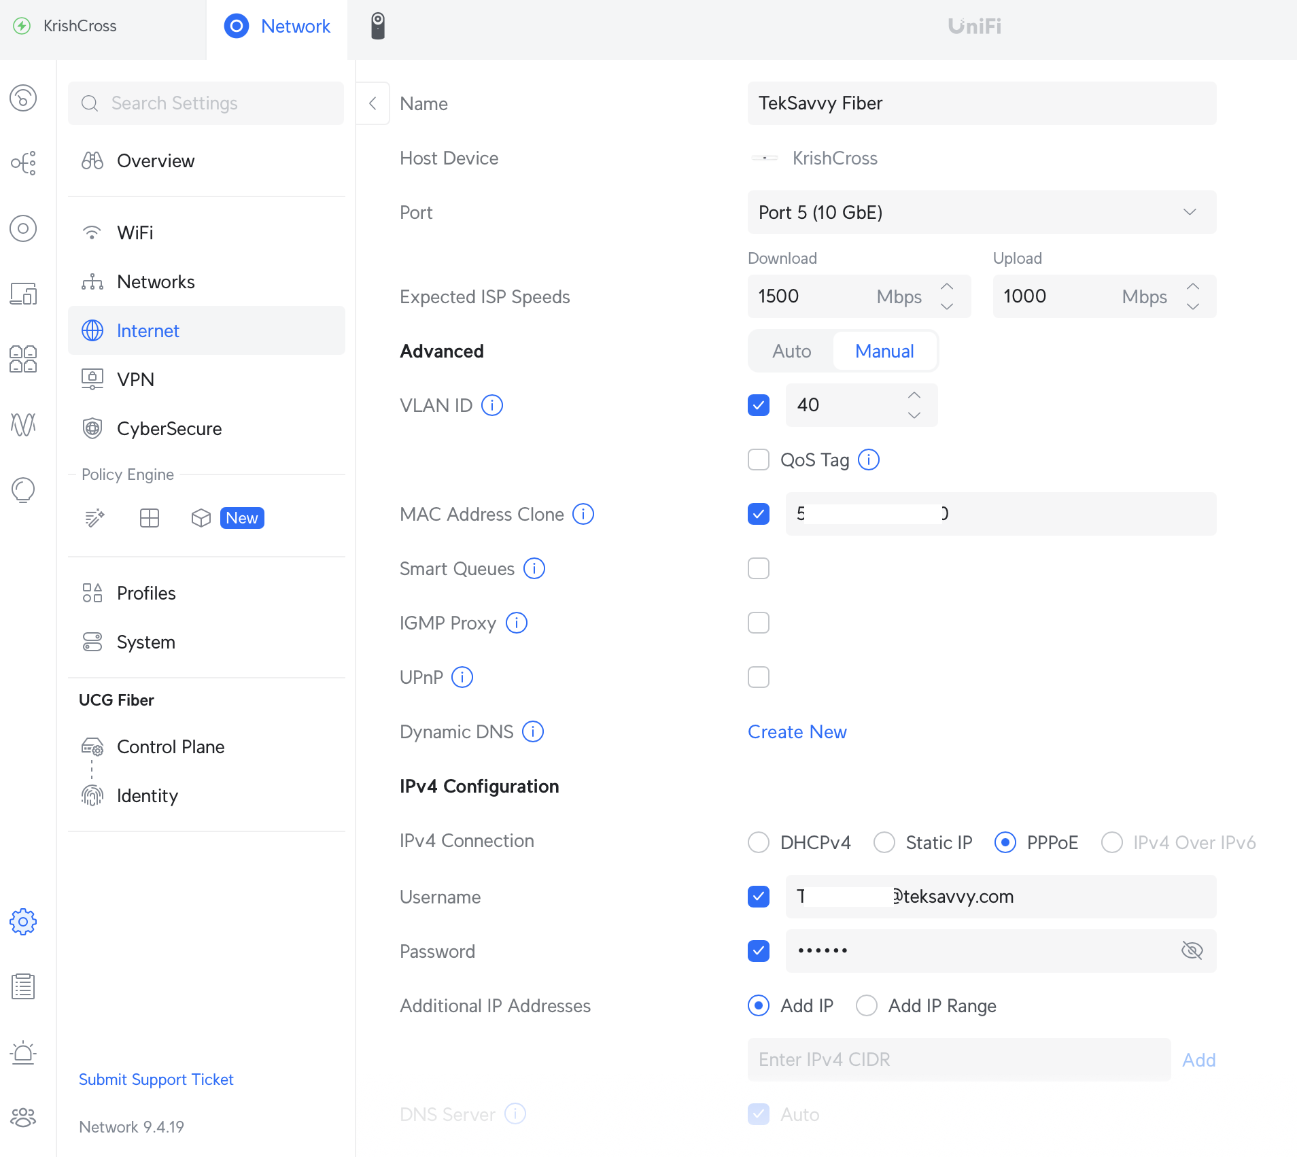Image resolution: width=1297 pixels, height=1157 pixels.
Task: Click the VLAN ID info icon
Action: click(x=492, y=405)
